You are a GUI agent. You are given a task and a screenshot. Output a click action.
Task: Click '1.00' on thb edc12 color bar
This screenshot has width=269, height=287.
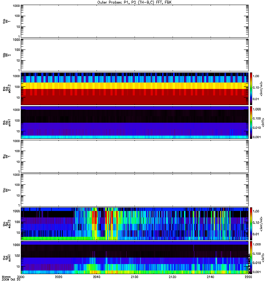pyautogui.click(x=256, y=76)
